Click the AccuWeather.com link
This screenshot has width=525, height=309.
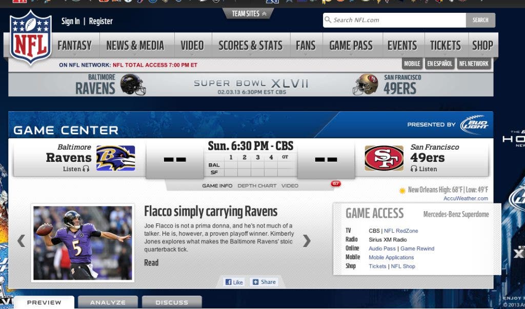click(x=466, y=198)
